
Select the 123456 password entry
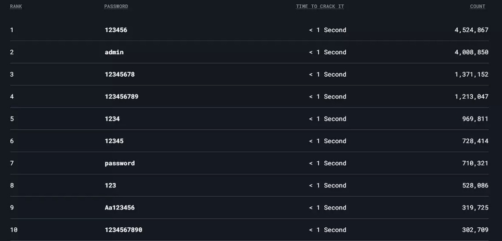coord(116,30)
